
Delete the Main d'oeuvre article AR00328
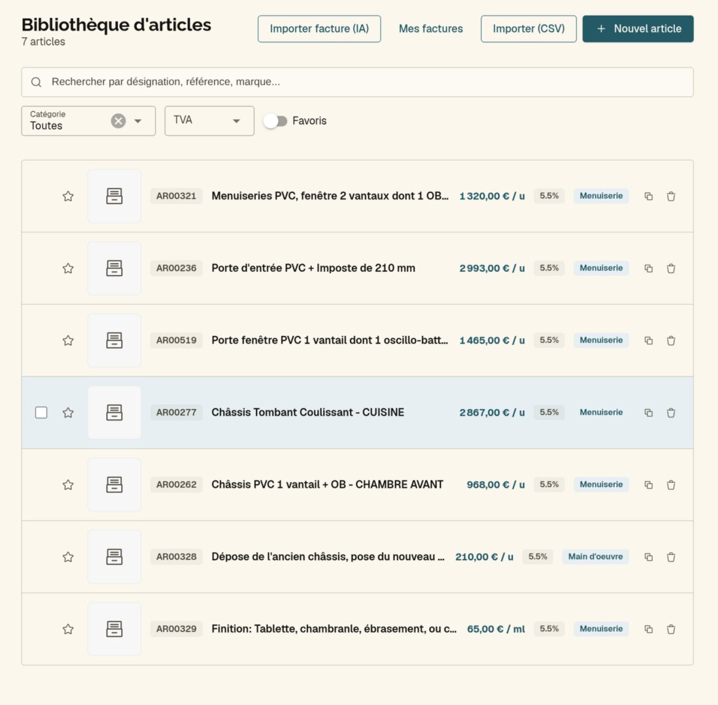671,557
